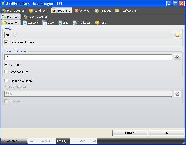Open the Test tab

pyautogui.click(x=100, y=23)
